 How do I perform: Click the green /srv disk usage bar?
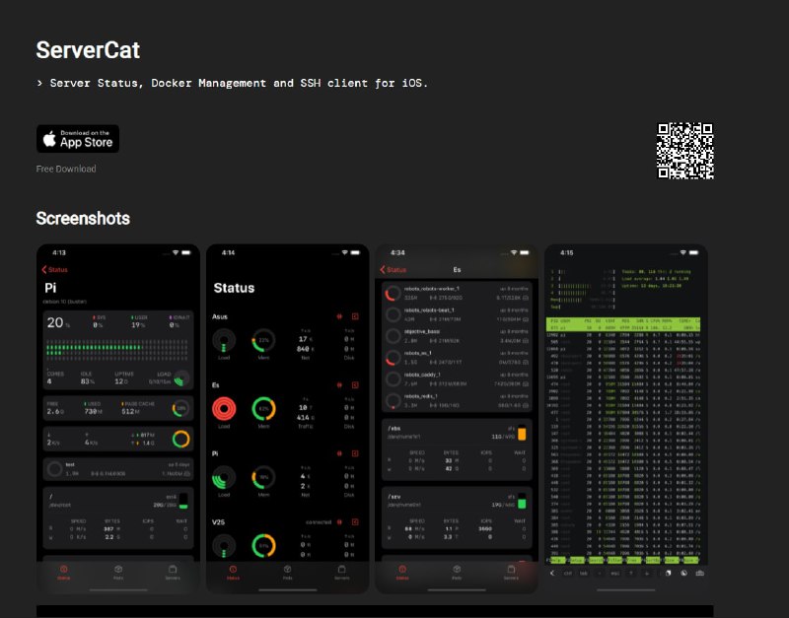pyautogui.click(x=522, y=501)
